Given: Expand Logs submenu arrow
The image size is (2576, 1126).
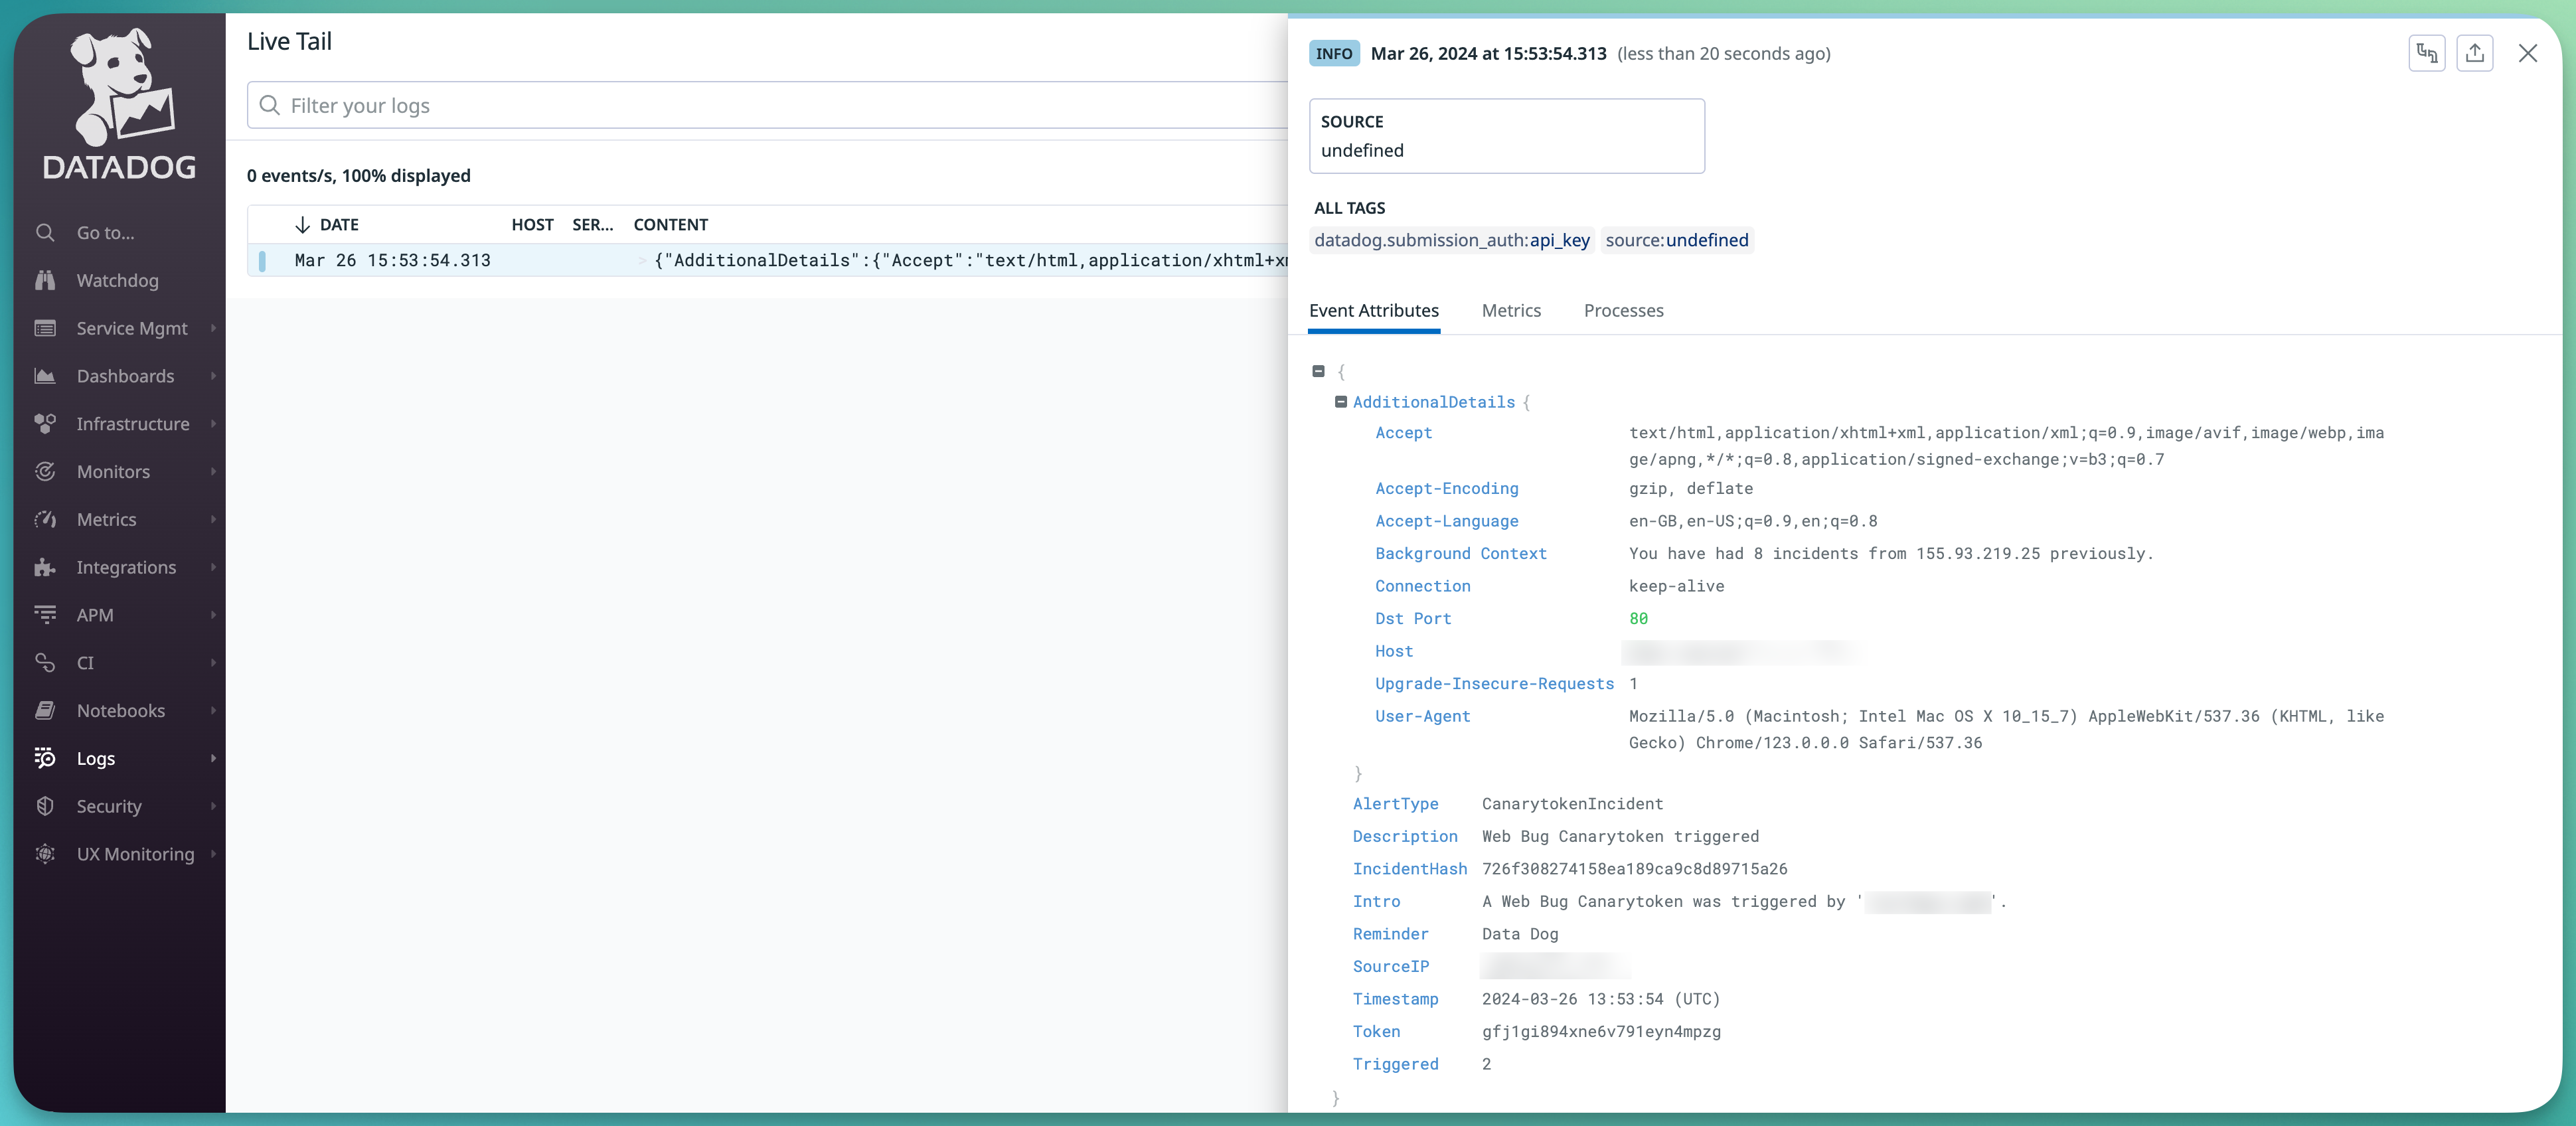Looking at the screenshot, I should [213, 758].
